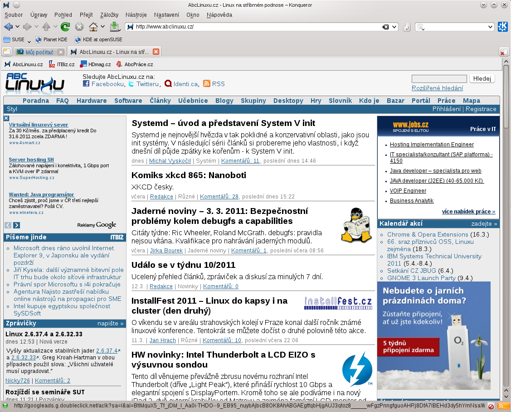Open the Komentářů: 28 link

point(219,197)
